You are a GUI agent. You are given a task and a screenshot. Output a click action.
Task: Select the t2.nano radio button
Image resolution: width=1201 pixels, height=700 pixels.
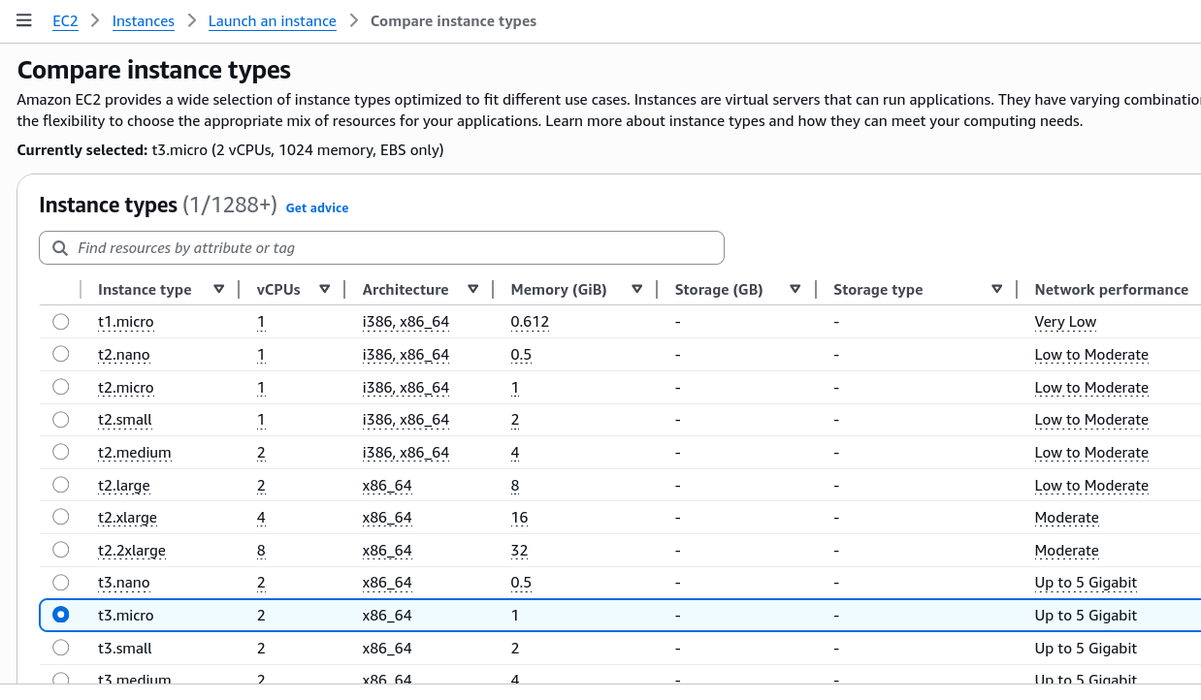[x=61, y=354]
